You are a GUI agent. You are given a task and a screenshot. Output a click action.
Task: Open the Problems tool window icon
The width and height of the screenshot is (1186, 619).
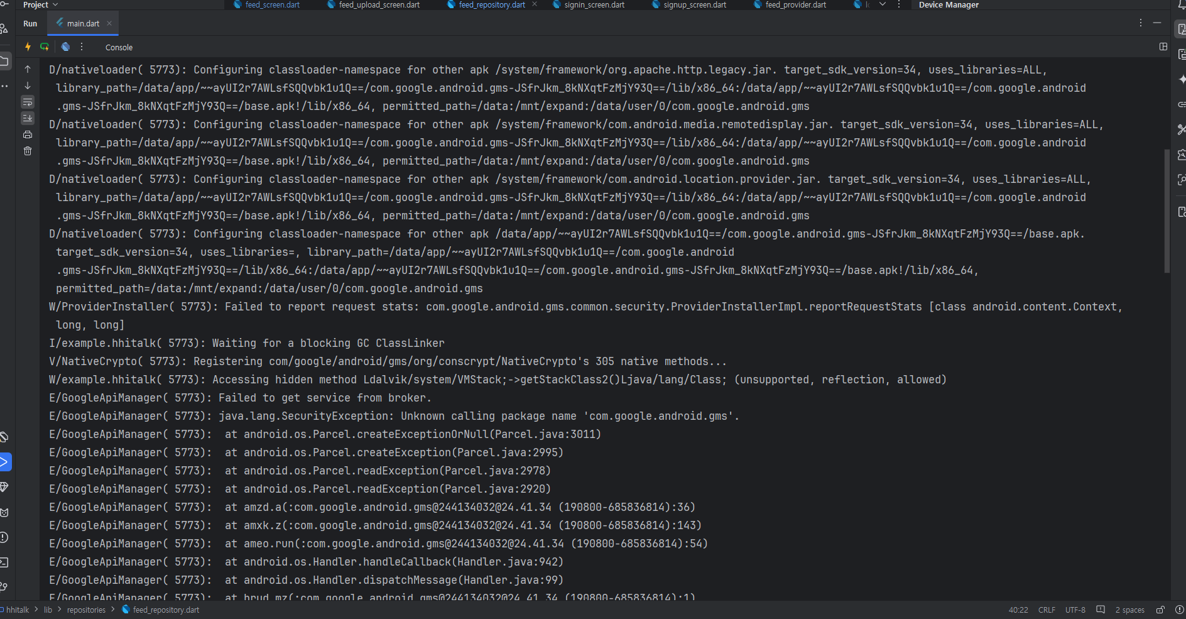4,537
